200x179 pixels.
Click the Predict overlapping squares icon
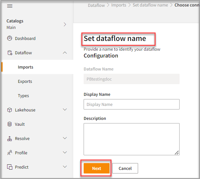pyautogui.click(x=10, y=167)
